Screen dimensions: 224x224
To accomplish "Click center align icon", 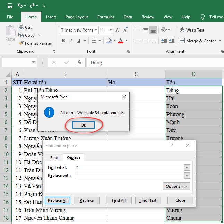I will [146, 41].
